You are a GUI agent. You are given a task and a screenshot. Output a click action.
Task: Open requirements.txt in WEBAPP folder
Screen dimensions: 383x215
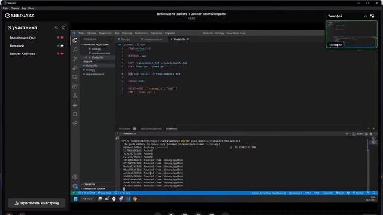click(x=98, y=74)
